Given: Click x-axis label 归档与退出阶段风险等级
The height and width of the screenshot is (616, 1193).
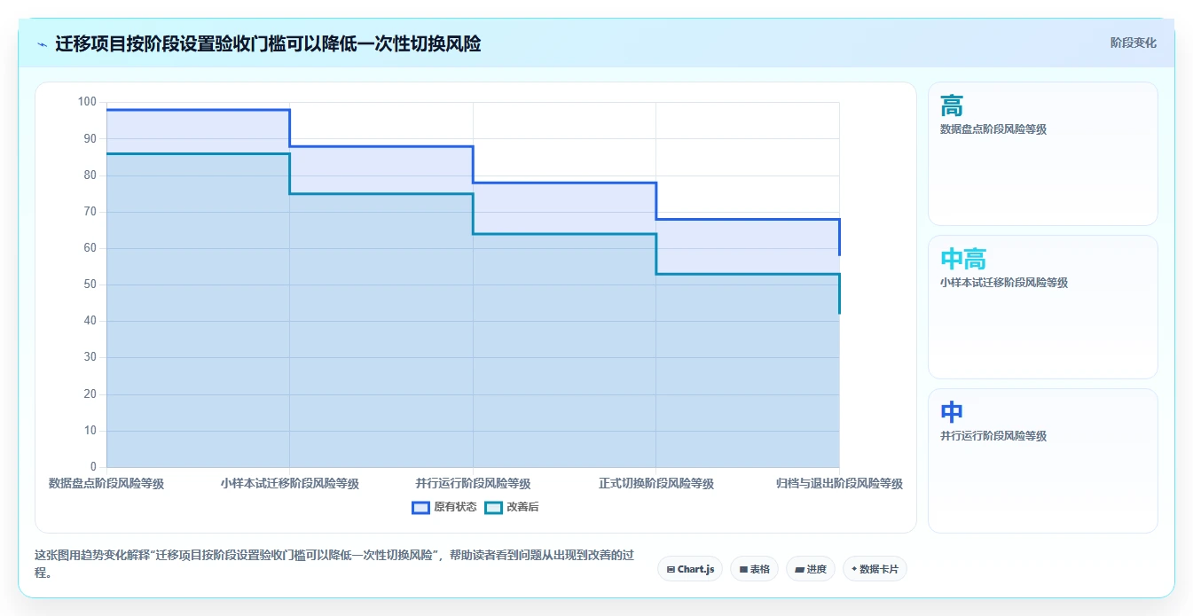Looking at the screenshot, I should (839, 483).
